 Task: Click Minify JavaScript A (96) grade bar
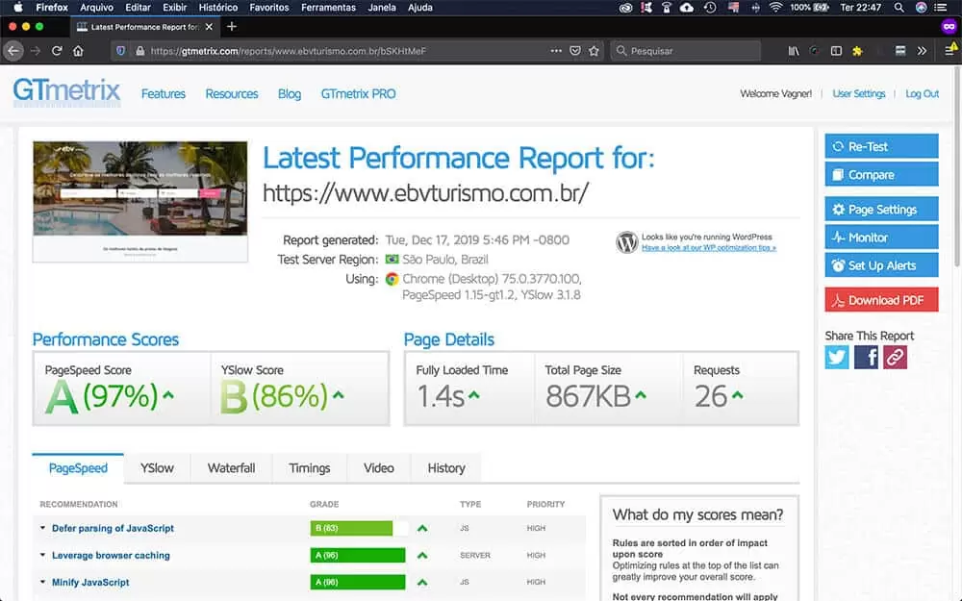tap(358, 582)
